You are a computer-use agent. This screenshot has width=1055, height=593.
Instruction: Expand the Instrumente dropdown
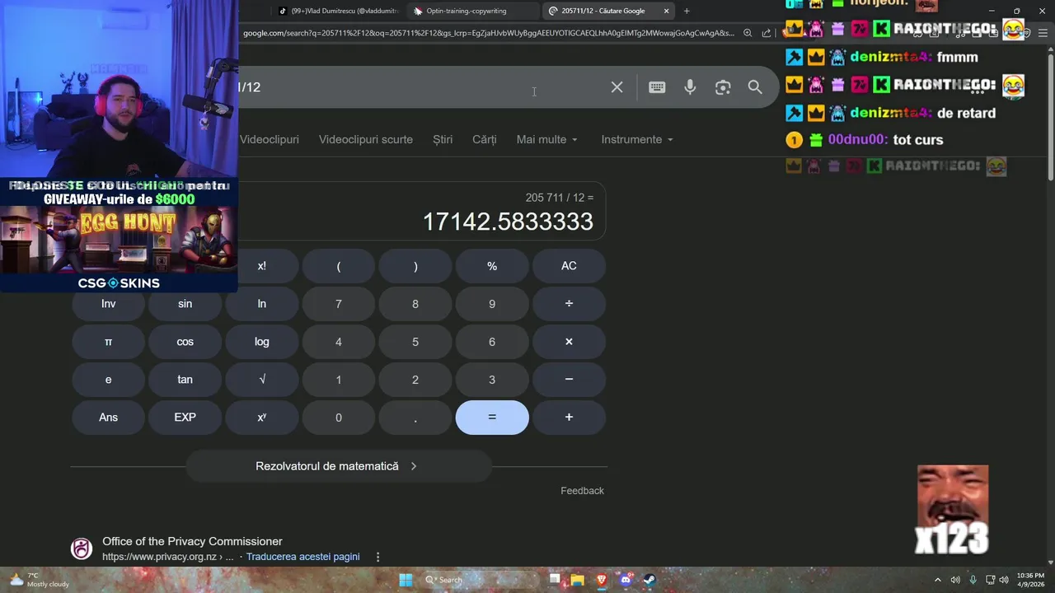click(637, 139)
